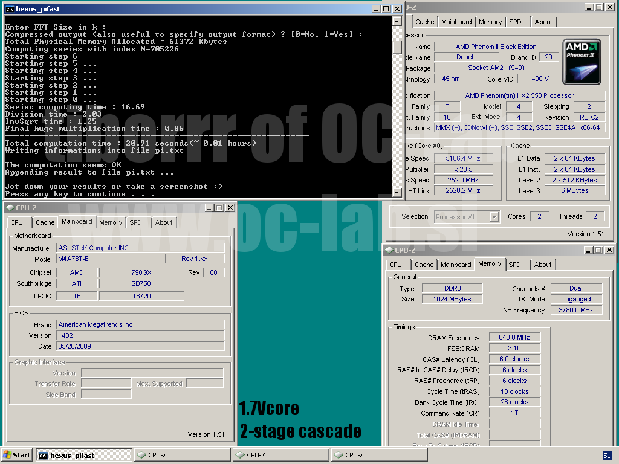
Task: Select the third CPU-Z taskbar button
Action: [380, 455]
